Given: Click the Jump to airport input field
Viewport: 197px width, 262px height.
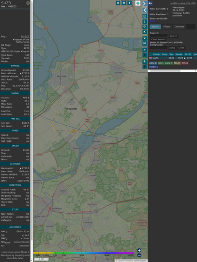Looking at the screenshot, I should 159,48.
